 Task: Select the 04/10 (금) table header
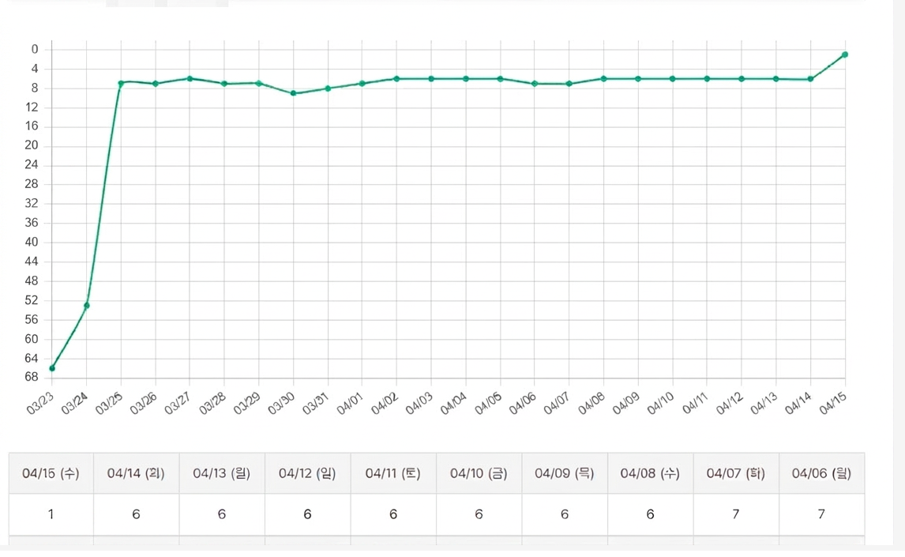479,473
